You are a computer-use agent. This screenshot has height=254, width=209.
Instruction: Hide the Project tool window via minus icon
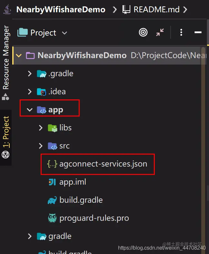pos(198,32)
